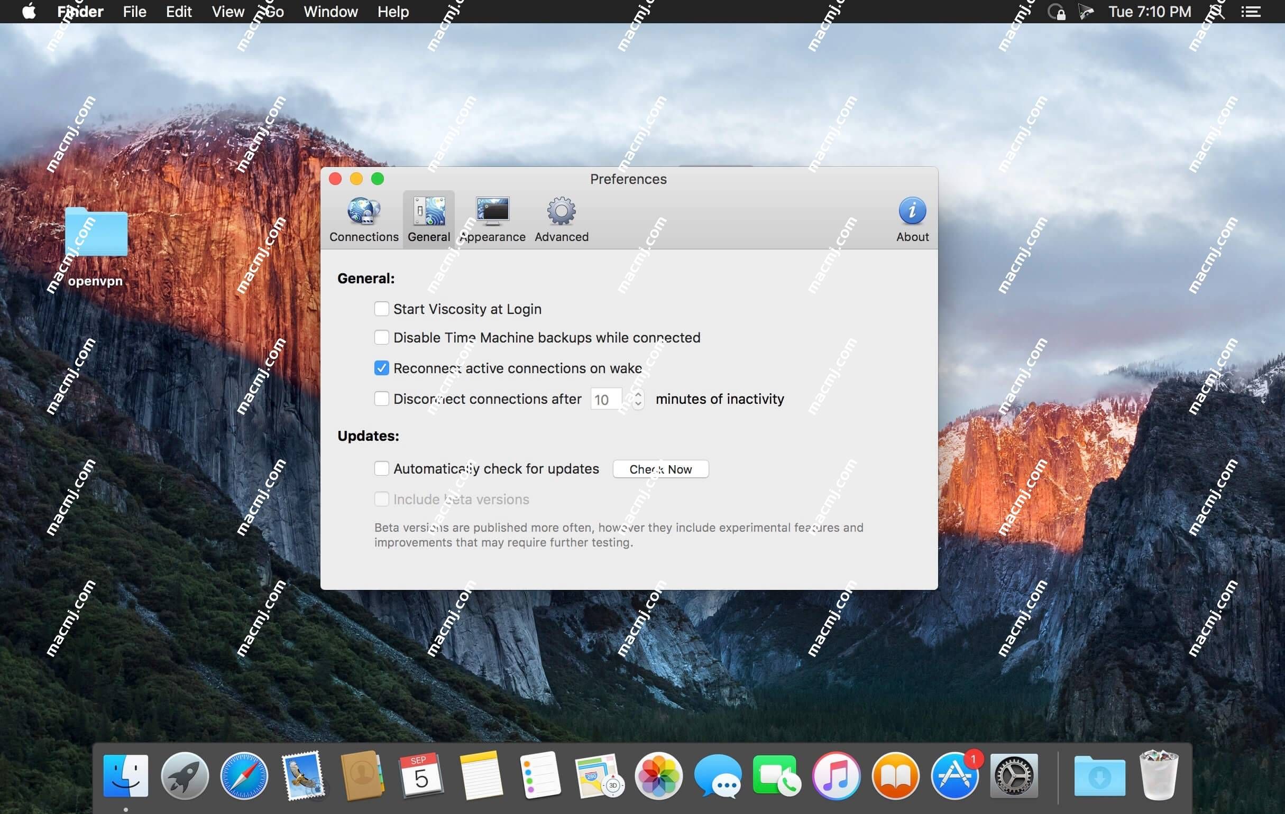
Task: Launch the App Store from Dock
Action: pos(956,775)
